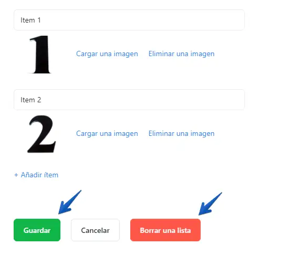This screenshot has height=256, width=291.
Task: Focus the Item 2 text field
Action: coord(129,100)
